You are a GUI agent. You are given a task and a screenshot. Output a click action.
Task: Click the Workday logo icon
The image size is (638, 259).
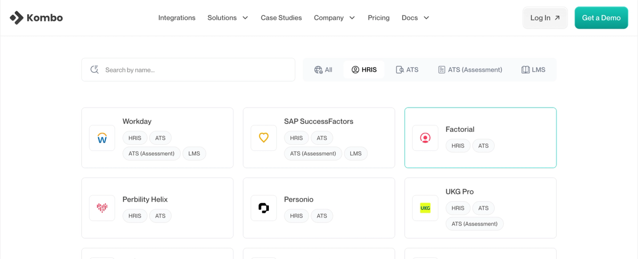pos(102,138)
